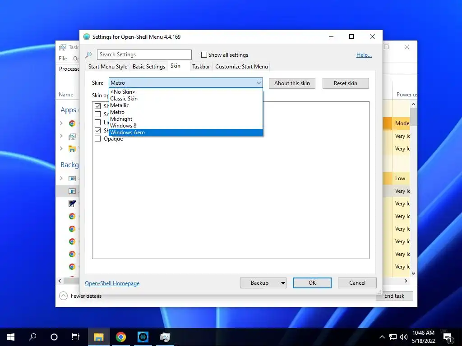
Task: Open the Help... link
Action: point(364,55)
